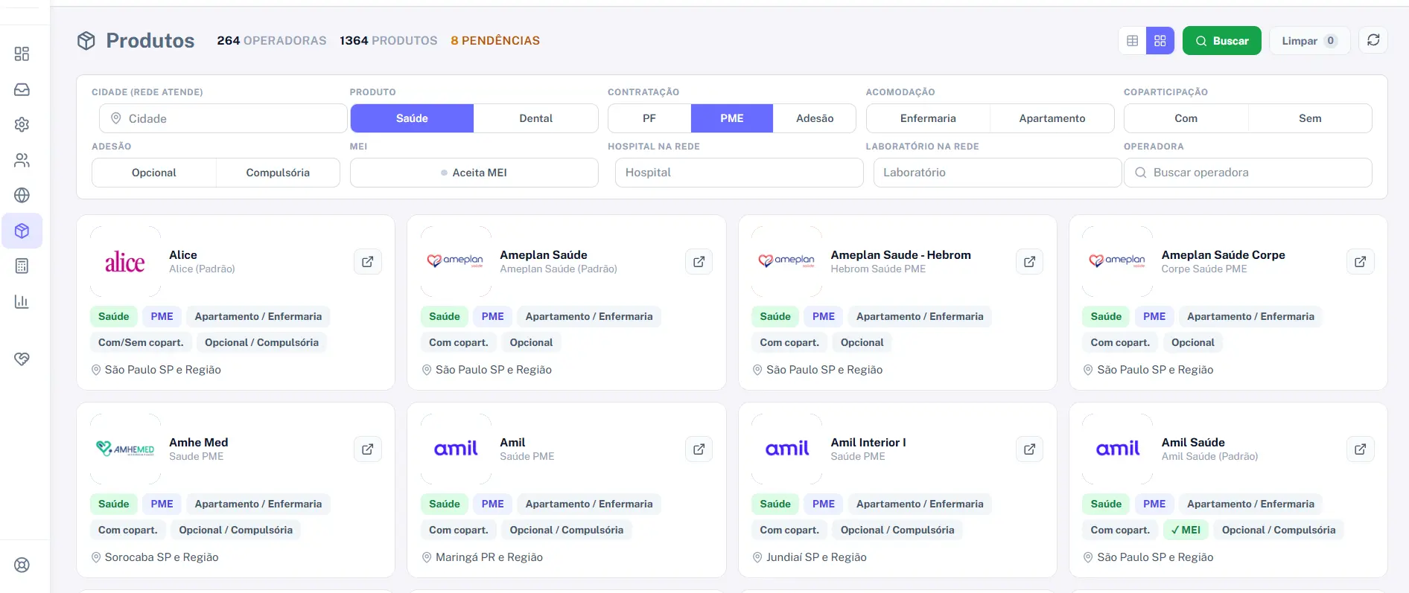Click the Ameplan Saúde logo thumbnail
The height and width of the screenshot is (593, 1409).
click(x=456, y=262)
